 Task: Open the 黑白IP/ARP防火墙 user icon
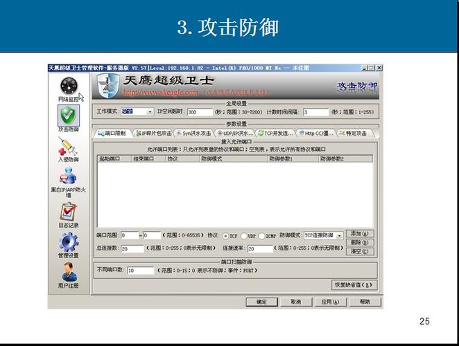68,176
